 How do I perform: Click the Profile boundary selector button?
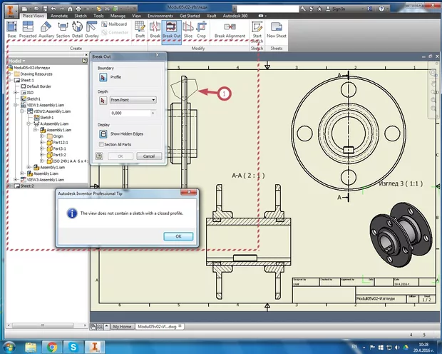pos(103,76)
